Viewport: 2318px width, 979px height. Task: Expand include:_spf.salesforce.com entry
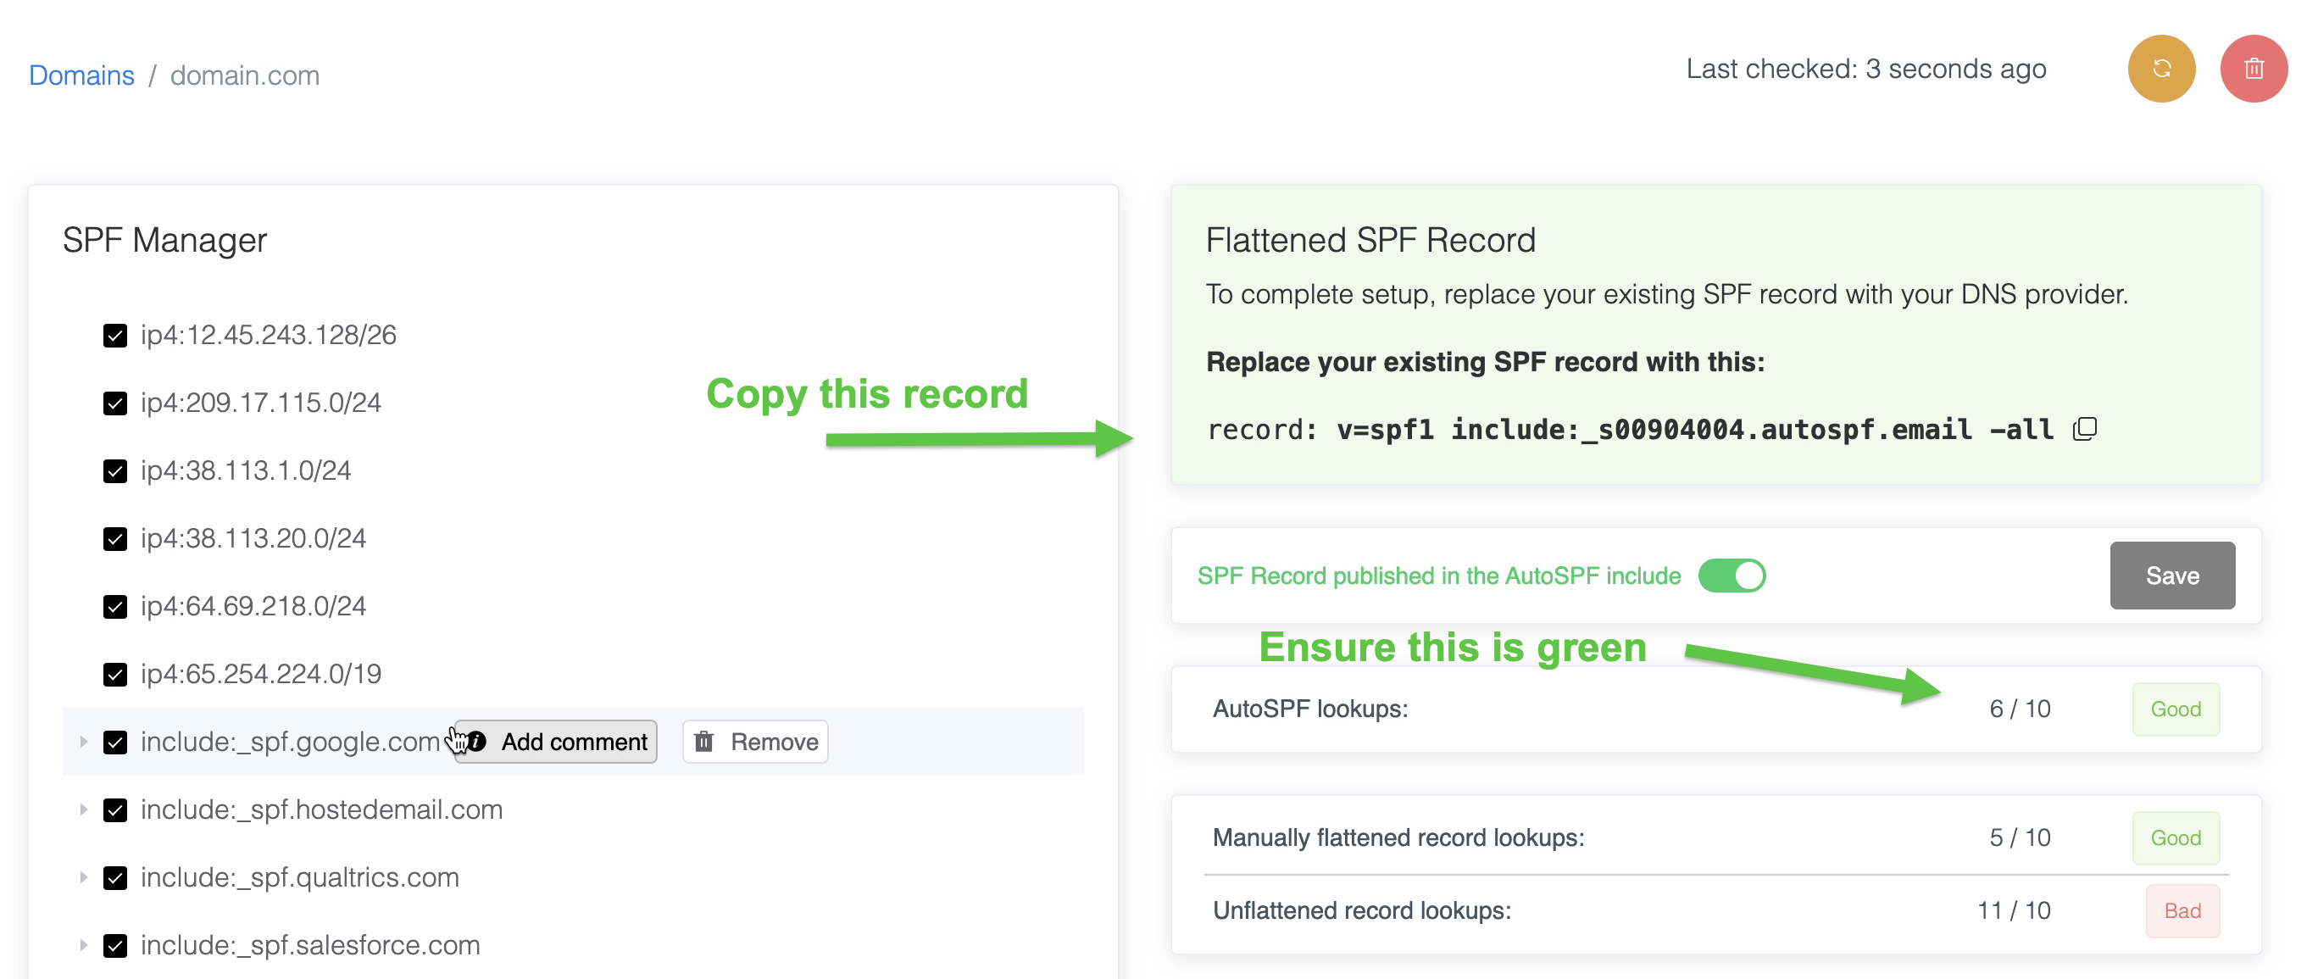(84, 945)
